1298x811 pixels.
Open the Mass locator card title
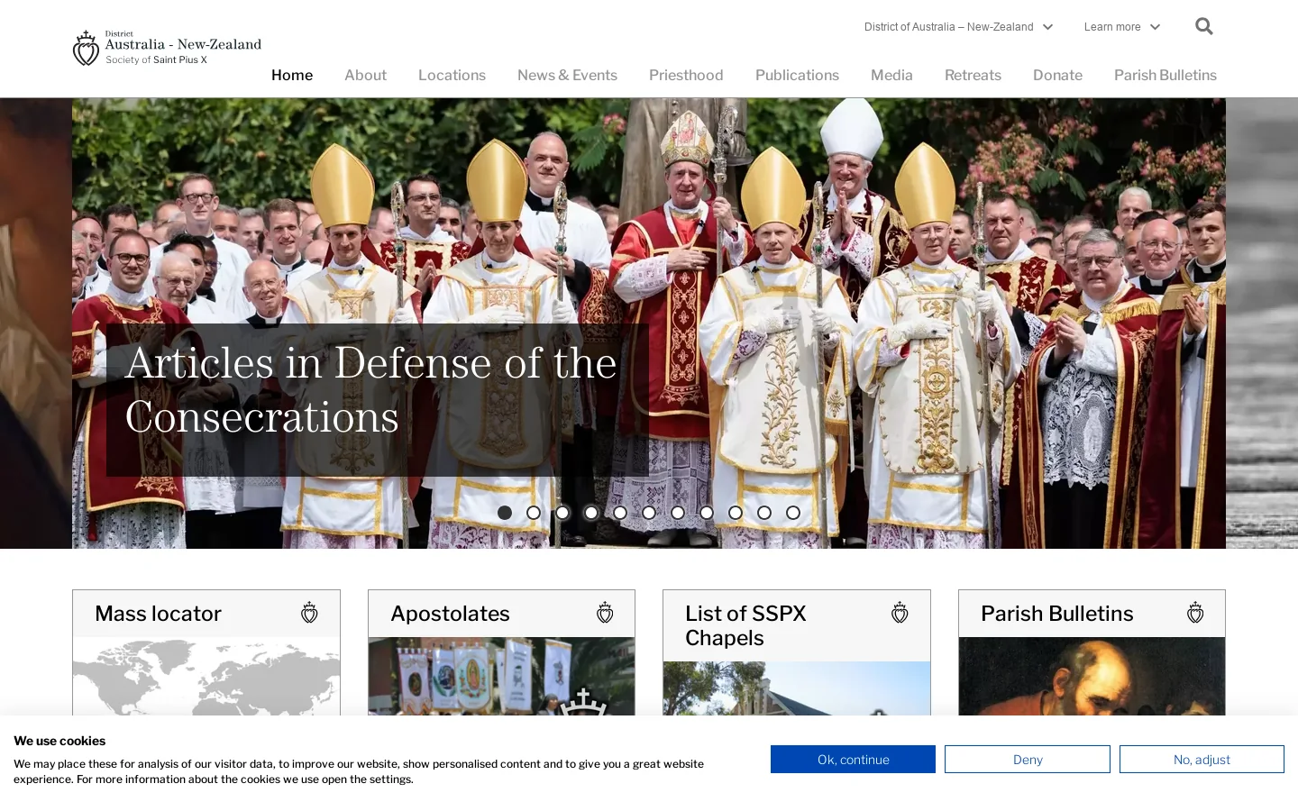[x=158, y=614]
